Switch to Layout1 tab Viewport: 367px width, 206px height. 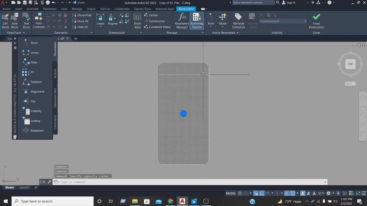tap(24, 188)
